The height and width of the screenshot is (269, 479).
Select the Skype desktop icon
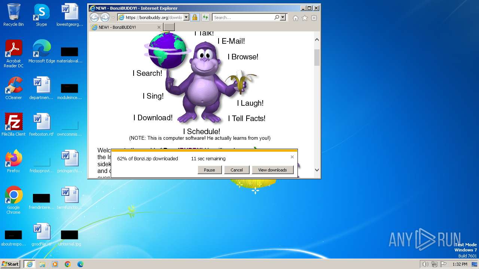tap(42, 15)
